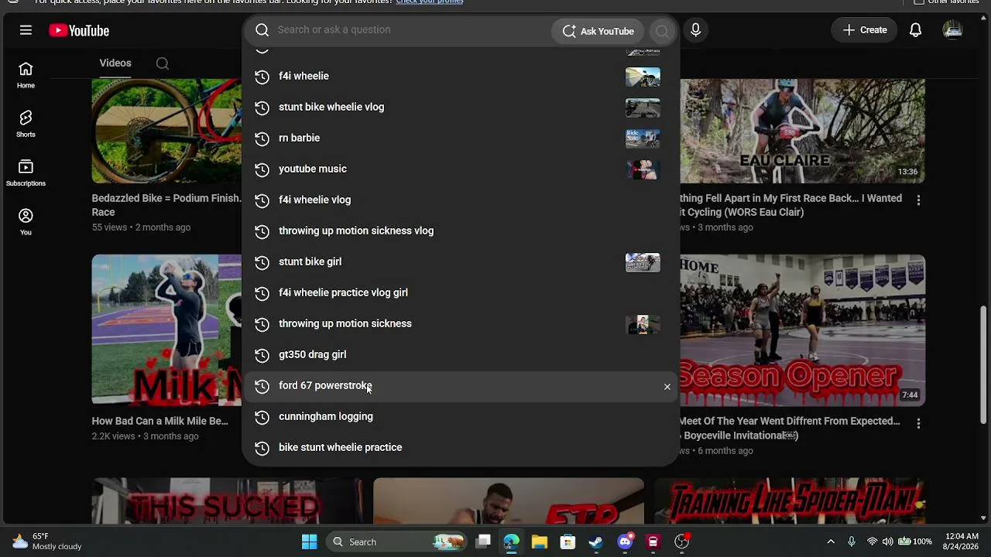Screen dimensions: 991x557
Task: Click the Create button
Action: [865, 30]
